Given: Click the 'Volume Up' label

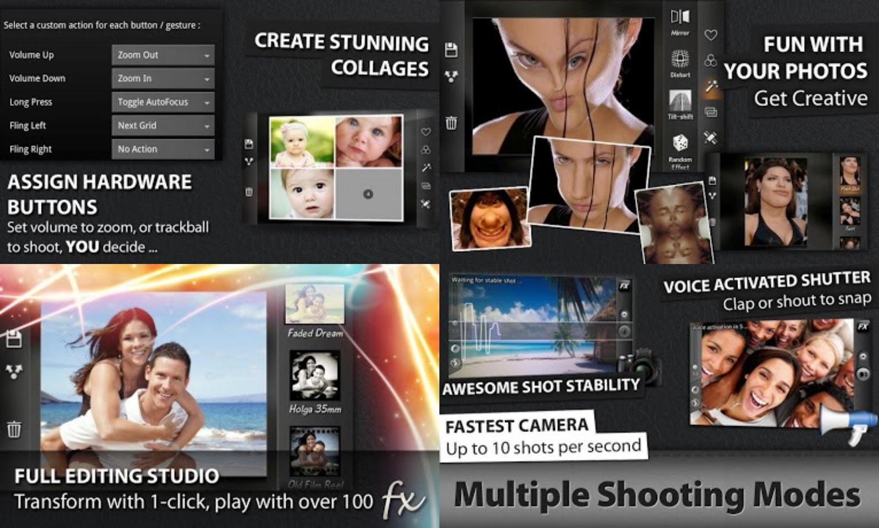Looking at the screenshot, I should coord(31,55).
